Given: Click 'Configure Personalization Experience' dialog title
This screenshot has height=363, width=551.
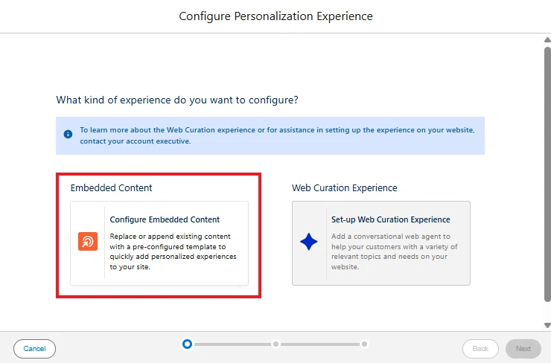Looking at the screenshot, I should click(x=275, y=16).
